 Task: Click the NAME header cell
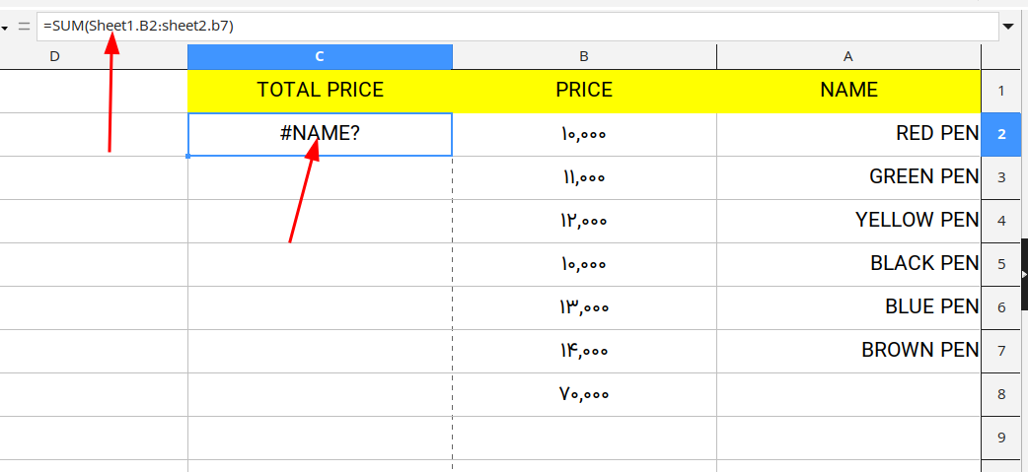click(848, 91)
